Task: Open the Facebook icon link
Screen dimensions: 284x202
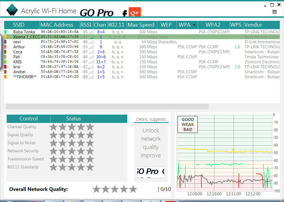Action: point(124,13)
